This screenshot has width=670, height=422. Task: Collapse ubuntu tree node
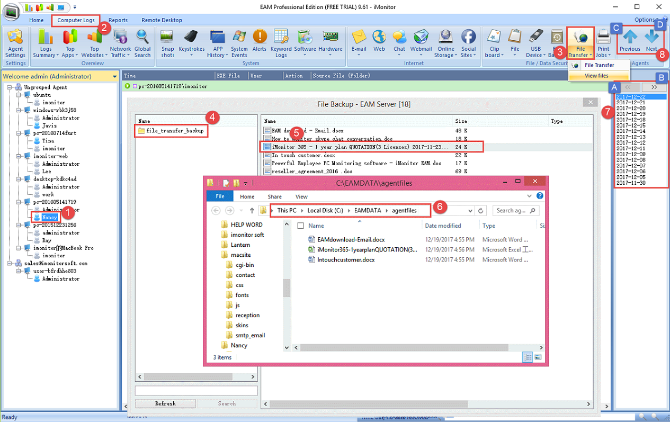[x=19, y=95]
